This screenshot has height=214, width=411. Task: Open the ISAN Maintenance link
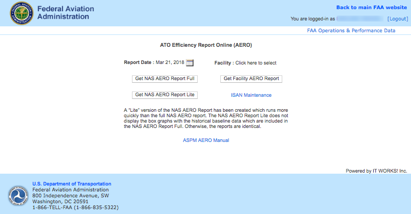(251, 95)
